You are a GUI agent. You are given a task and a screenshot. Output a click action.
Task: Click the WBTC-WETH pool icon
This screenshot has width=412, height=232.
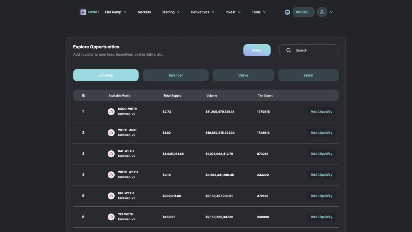click(x=111, y=175)
